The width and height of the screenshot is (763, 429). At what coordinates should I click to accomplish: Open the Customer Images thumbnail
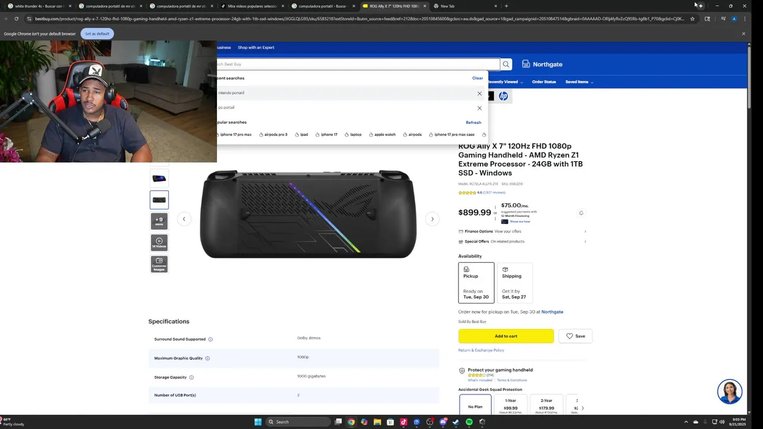pyautogui.click(x=159, y=264)
